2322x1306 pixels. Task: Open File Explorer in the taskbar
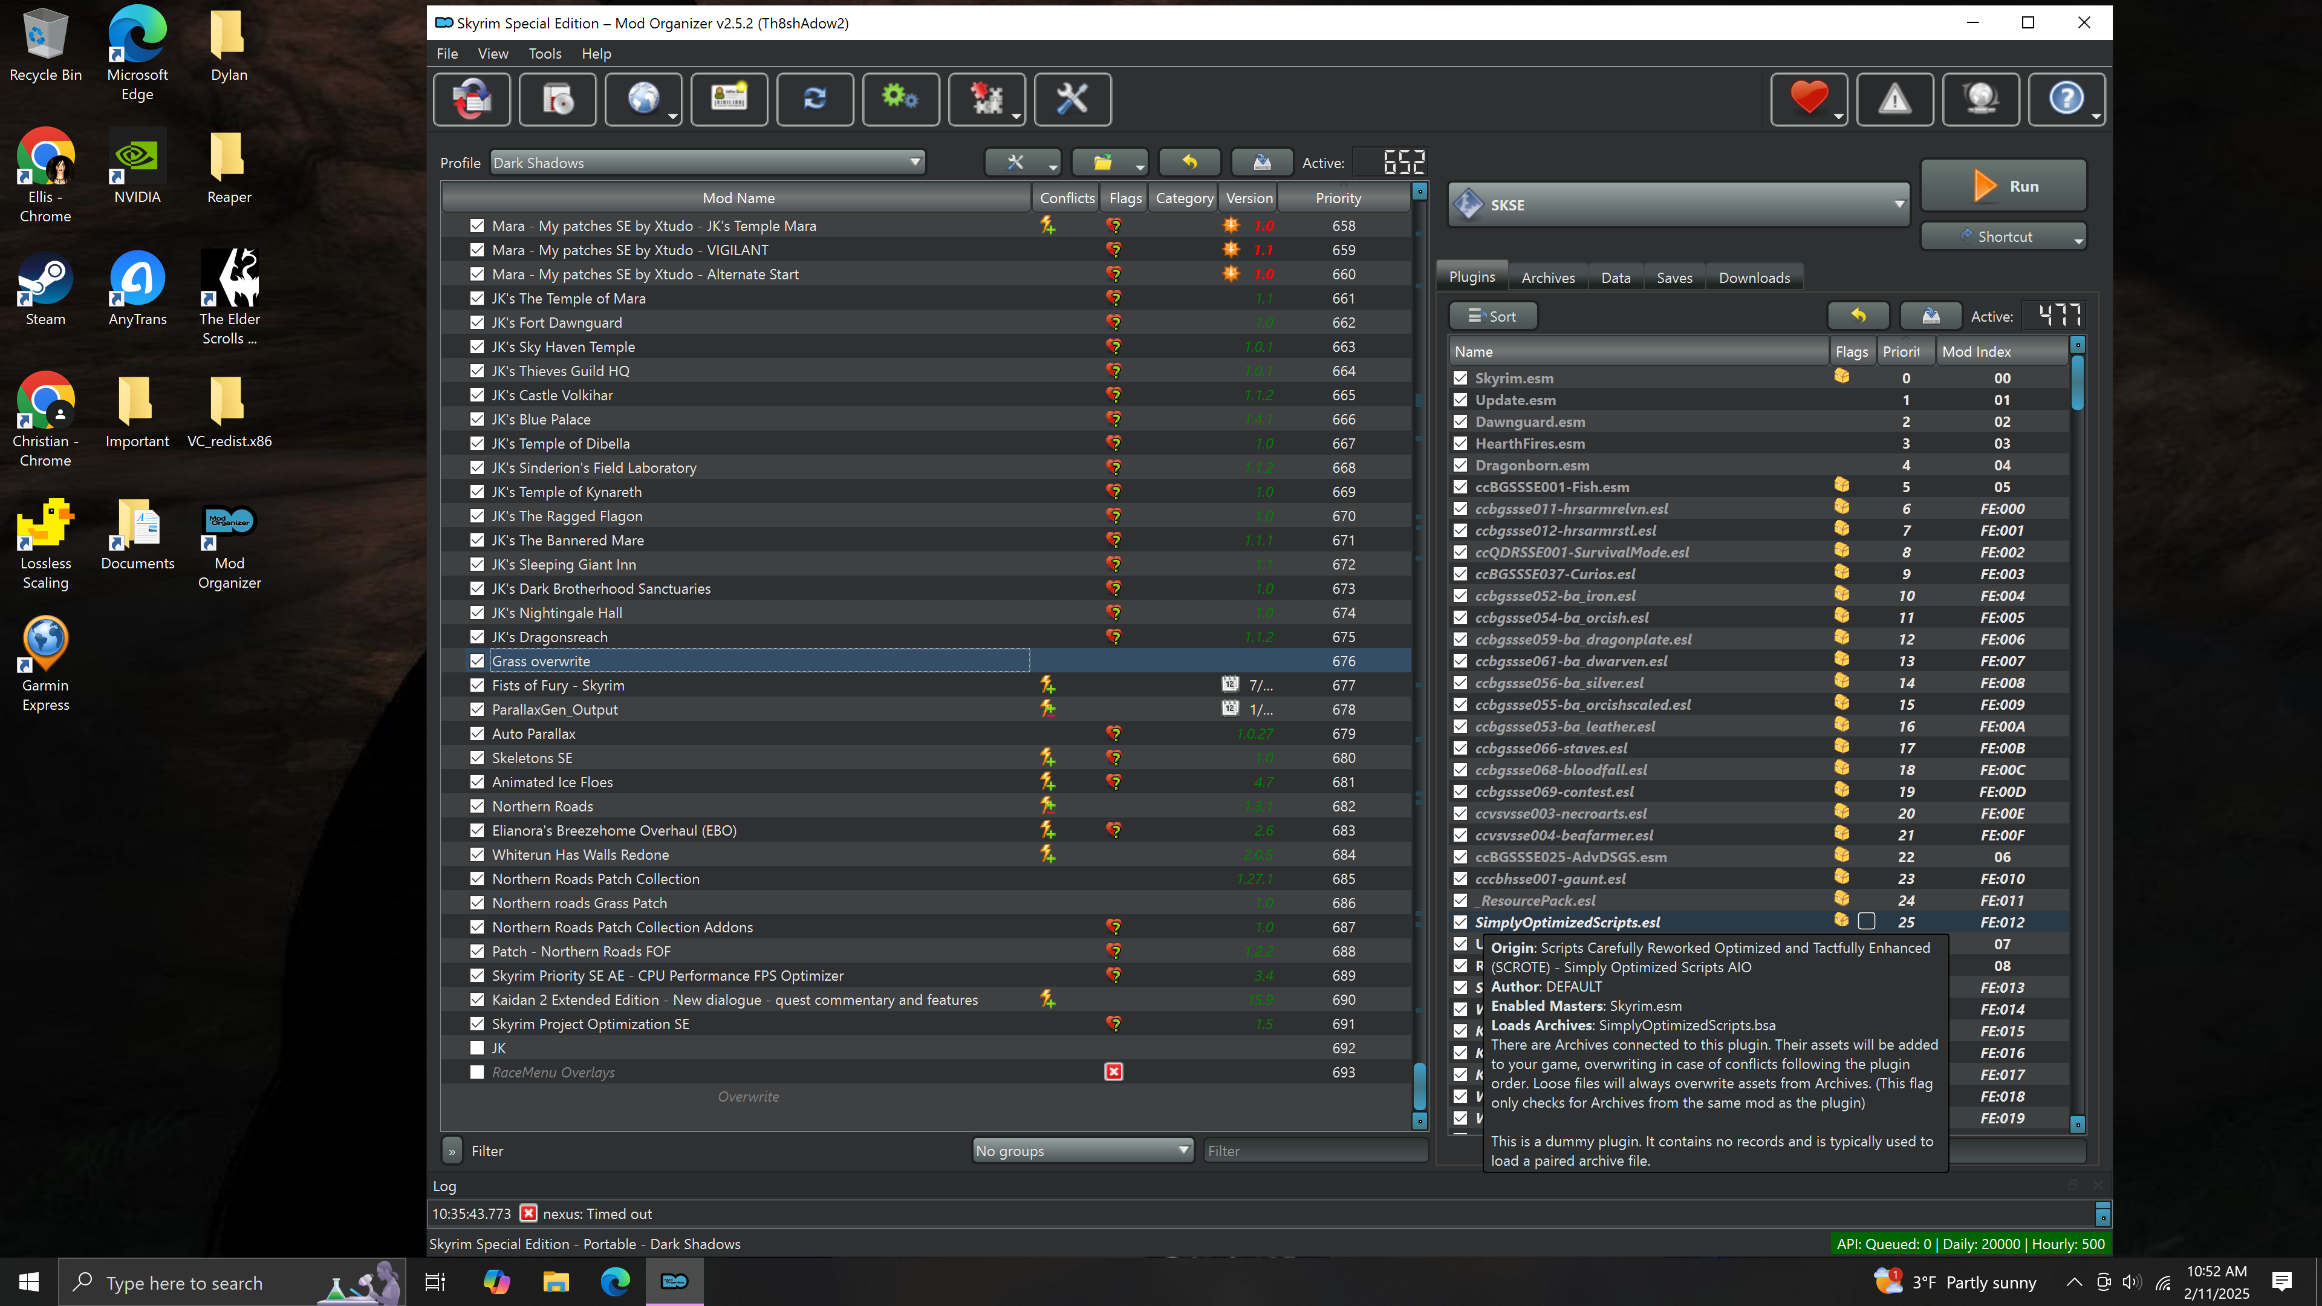[x=556, y=1282]
